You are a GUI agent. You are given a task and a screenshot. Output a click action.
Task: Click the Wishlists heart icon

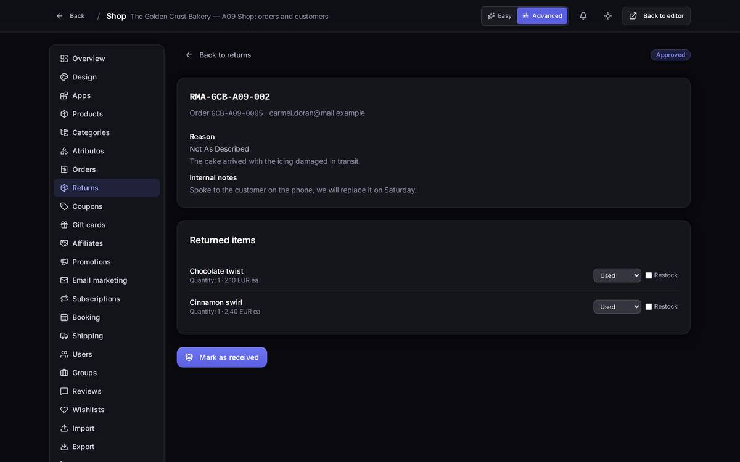[64, 410]
